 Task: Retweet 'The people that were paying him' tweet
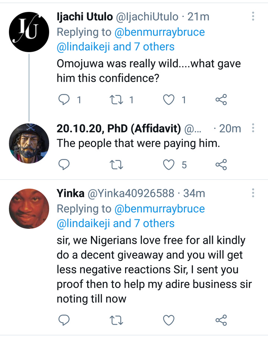click(117, 165)
